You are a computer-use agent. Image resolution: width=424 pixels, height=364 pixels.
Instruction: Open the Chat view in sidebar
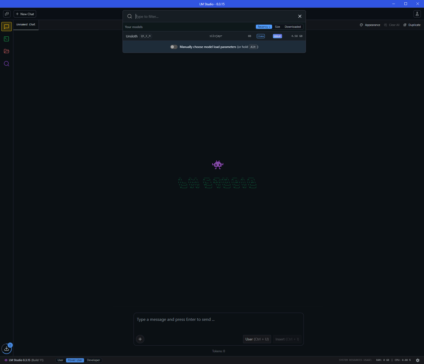coord(7,27)
